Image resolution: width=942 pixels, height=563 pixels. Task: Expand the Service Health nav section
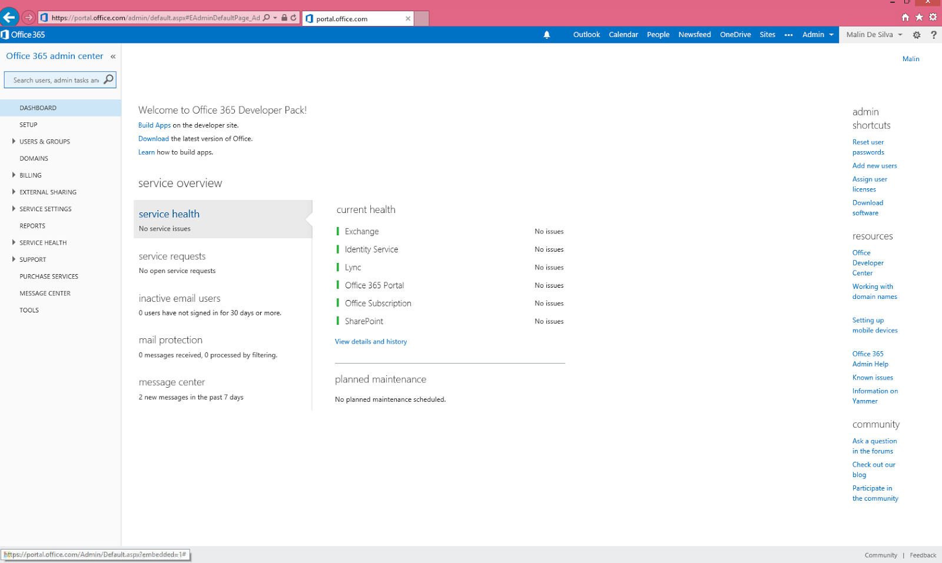coord(14,242)
